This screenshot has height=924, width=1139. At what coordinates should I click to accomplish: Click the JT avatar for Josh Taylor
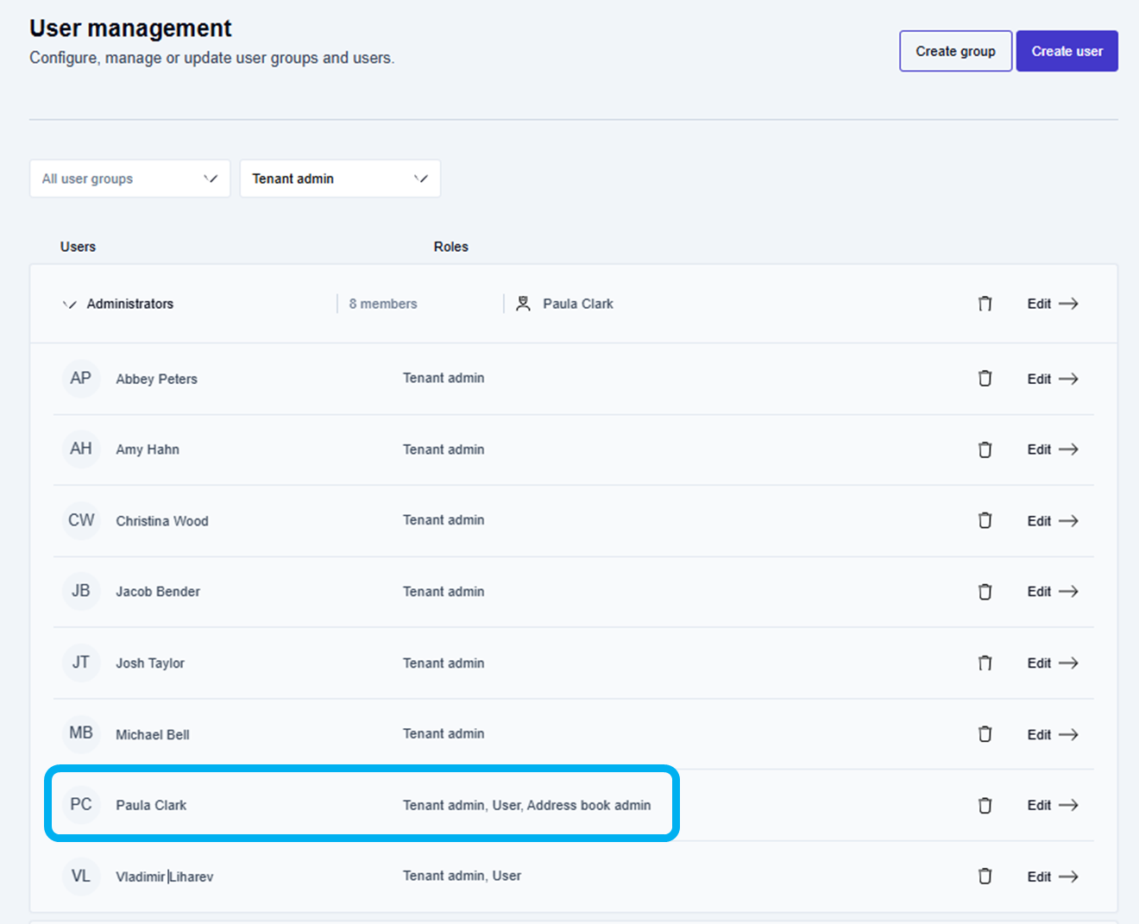click(81, 662)
